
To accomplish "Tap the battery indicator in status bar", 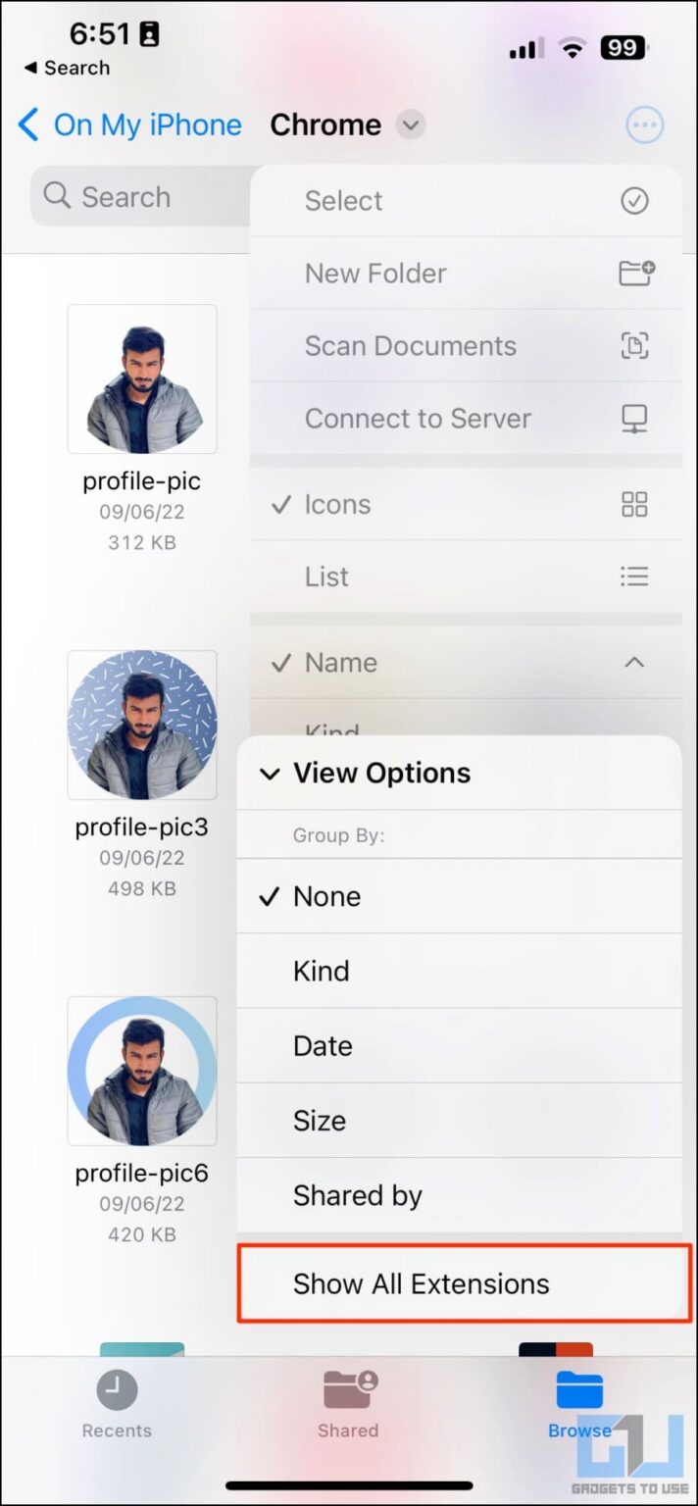I will [623, 47].
